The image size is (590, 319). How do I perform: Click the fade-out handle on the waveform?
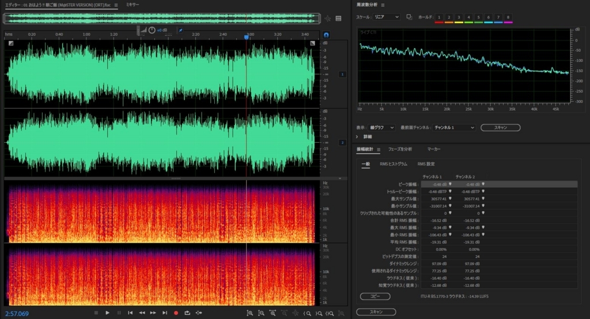pos(312,43)
